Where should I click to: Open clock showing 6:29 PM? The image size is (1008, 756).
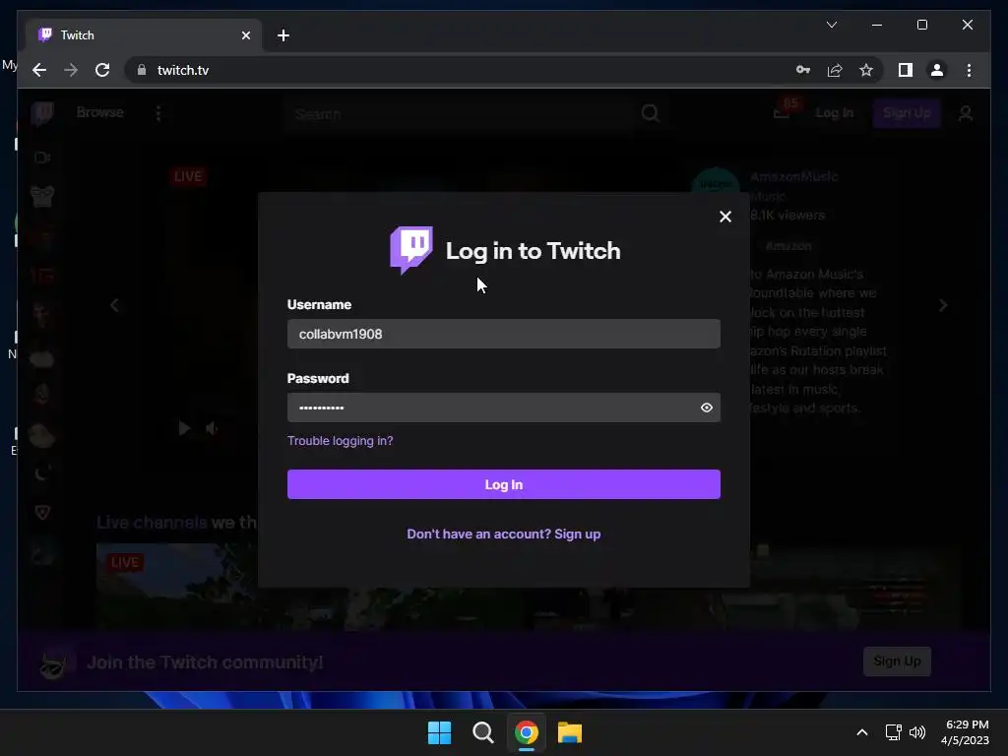965,732
